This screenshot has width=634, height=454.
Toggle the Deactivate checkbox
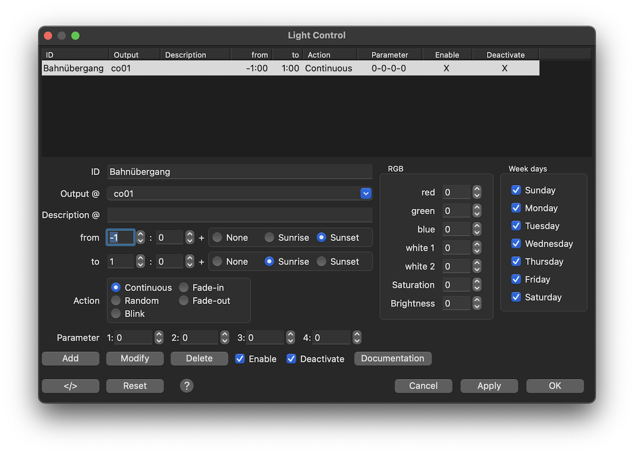[x=291, y=359]
